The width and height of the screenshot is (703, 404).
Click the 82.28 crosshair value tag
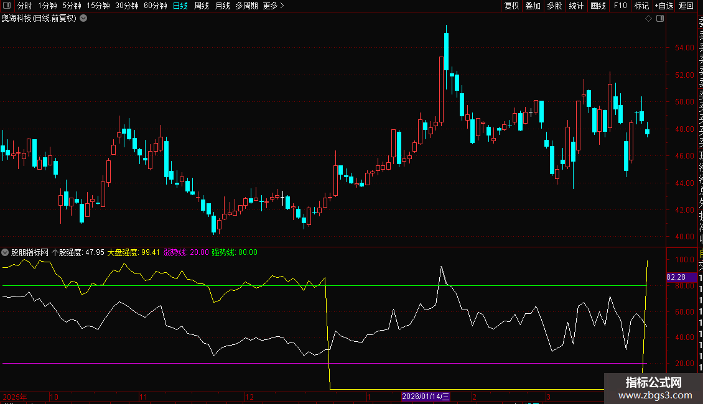coord(681,277)
